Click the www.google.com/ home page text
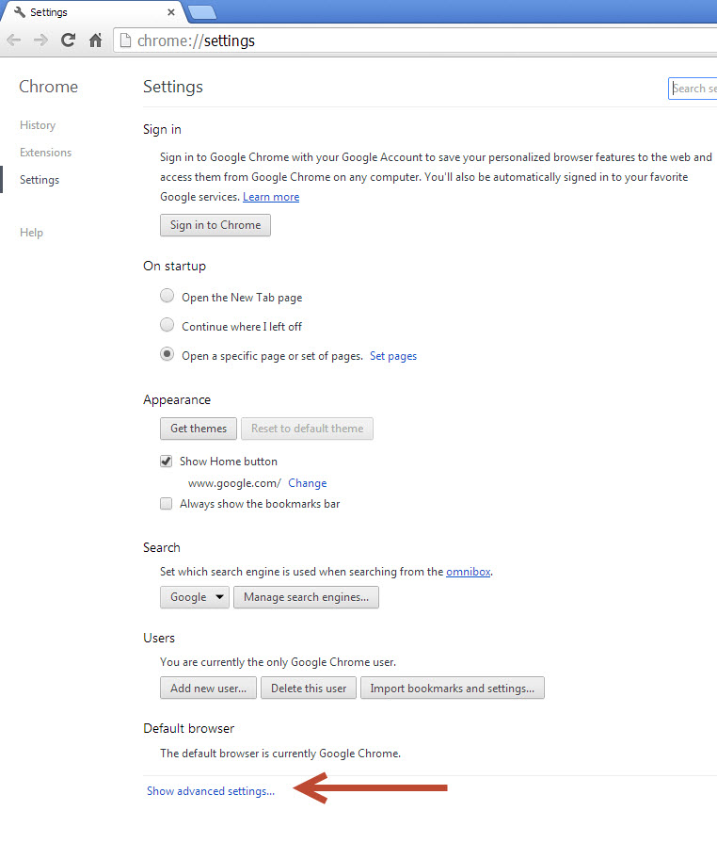The width and height of the screenshot is (717, 843). pos(234,483)
